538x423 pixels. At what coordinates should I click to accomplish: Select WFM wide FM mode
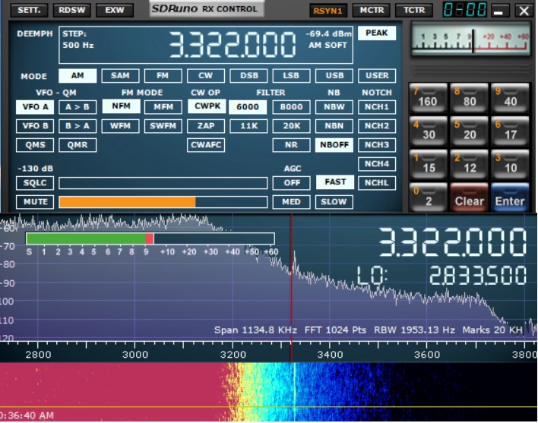coord(120,126)
